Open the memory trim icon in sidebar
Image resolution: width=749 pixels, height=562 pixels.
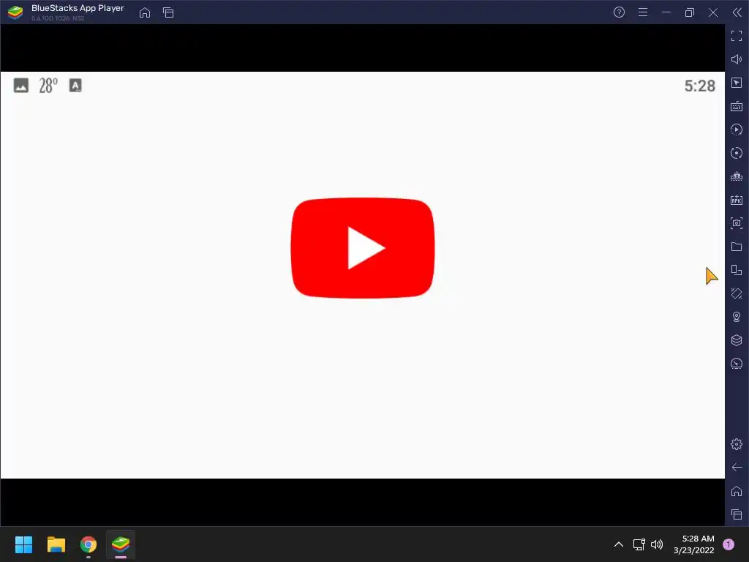pyautogui.click(x=737, y=176)
